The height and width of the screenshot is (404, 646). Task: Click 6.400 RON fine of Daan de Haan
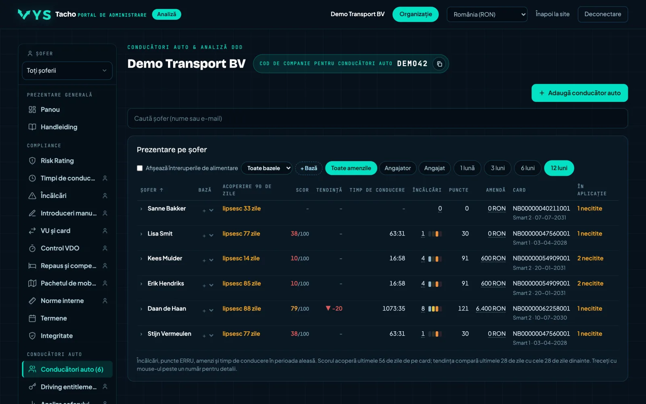491,309
